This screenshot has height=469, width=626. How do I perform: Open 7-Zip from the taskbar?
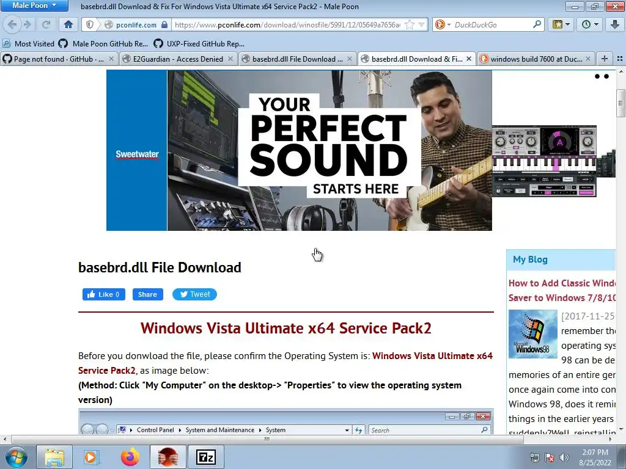click(206, 457)
